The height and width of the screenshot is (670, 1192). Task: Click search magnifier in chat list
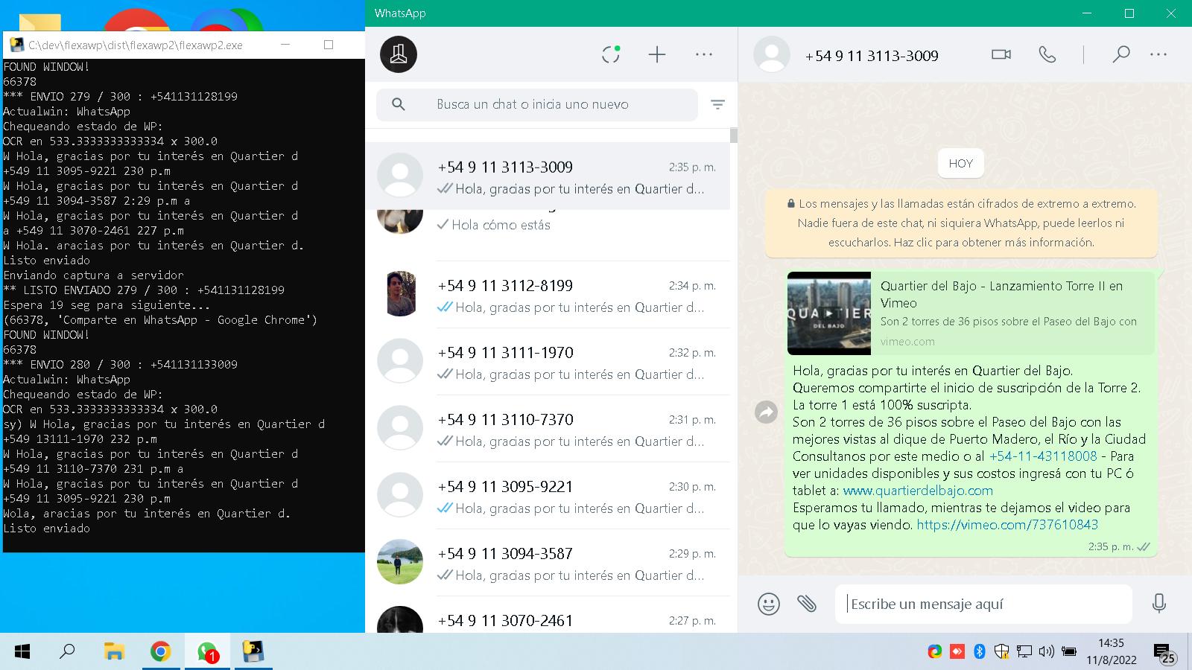pyautogui.click(x=399, y=104)
